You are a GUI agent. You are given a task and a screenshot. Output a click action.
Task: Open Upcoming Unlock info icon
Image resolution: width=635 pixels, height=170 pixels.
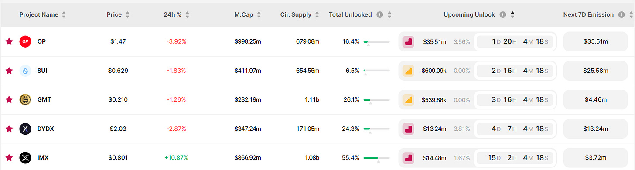click(502, 14)
